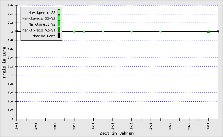Screen dimensions: 223x137
Task: Click the 2004 x-axis year label
Action: (17, 126)
